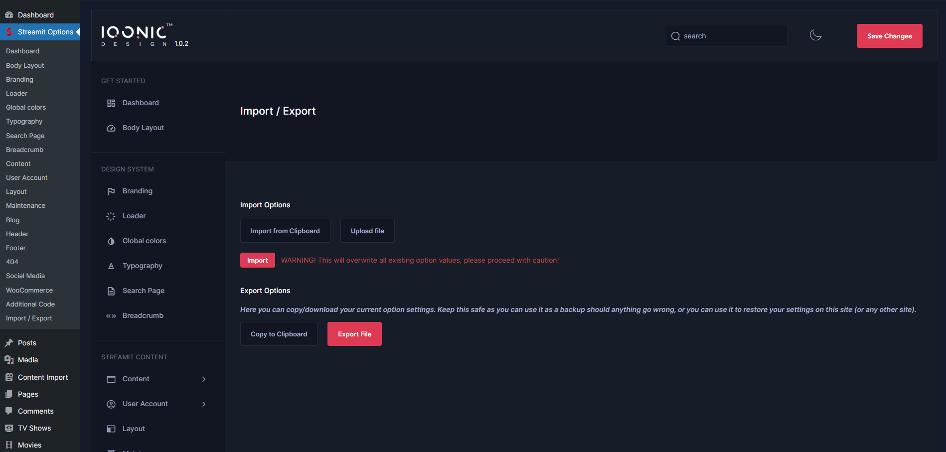The height and width of the screenshot is (452, 946).
Task: Click the Body Layout gauge icon
Action: tap(111, 128)
